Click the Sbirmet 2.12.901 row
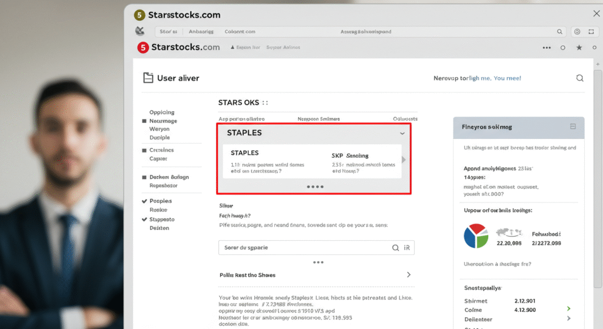Image resolution: width=603 pixels, height=329 pixels. pyautogui.click(x=499, y=301)
